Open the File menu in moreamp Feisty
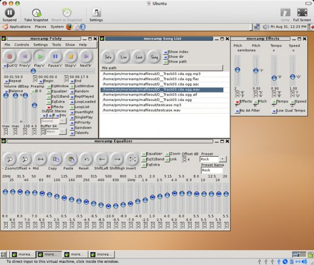The image size is (314, 265). point(7,45)
